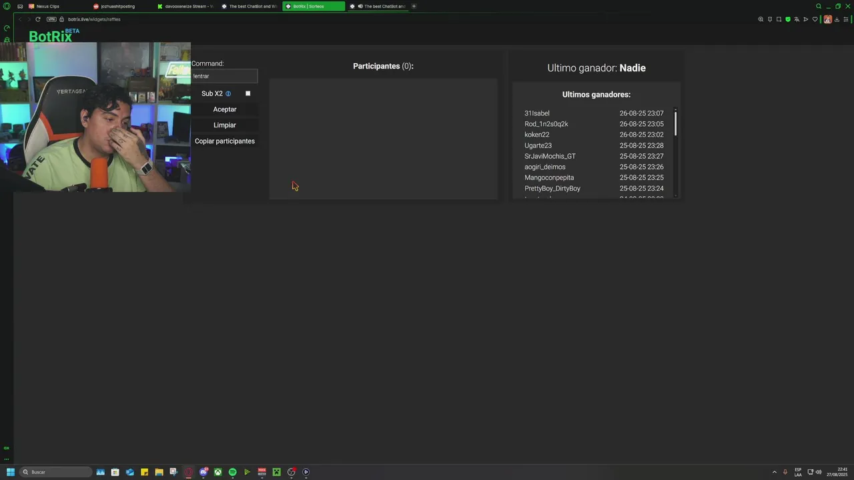Add page to bookmarks with heart icon
Image resolution: width=854 pixels, height=480 pixels.
point(815,19)
